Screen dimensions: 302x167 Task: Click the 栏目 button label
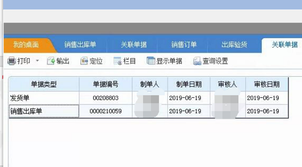point(130,61)
